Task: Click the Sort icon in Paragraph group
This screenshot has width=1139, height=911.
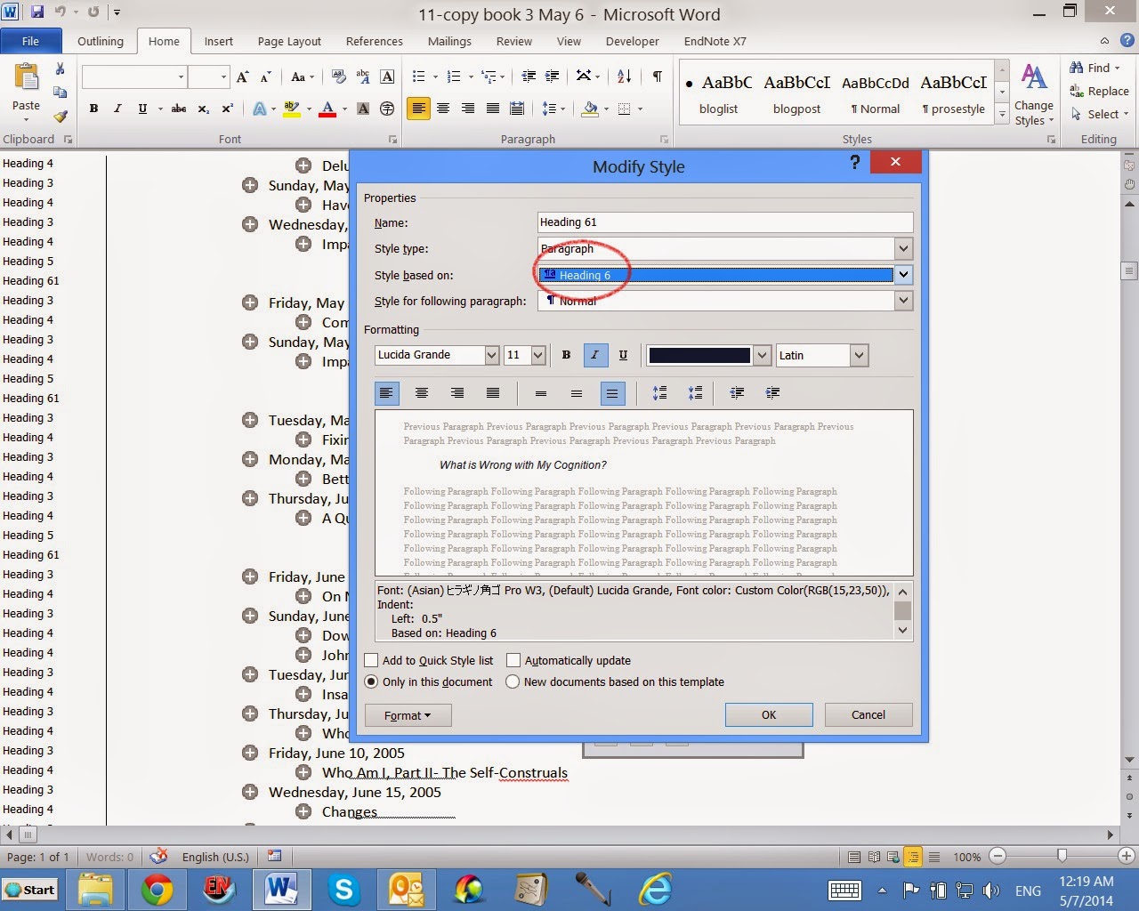Action: (624, 77)
